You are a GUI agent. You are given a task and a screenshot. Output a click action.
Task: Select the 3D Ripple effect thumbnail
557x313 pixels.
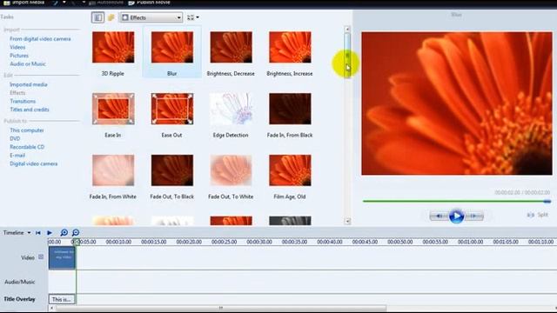pos(113,47)
